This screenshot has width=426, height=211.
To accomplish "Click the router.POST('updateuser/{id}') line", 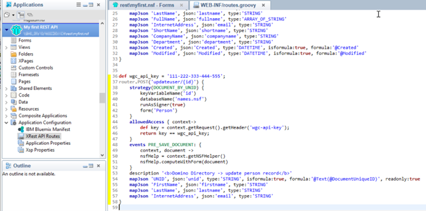I will coord(161,82).
